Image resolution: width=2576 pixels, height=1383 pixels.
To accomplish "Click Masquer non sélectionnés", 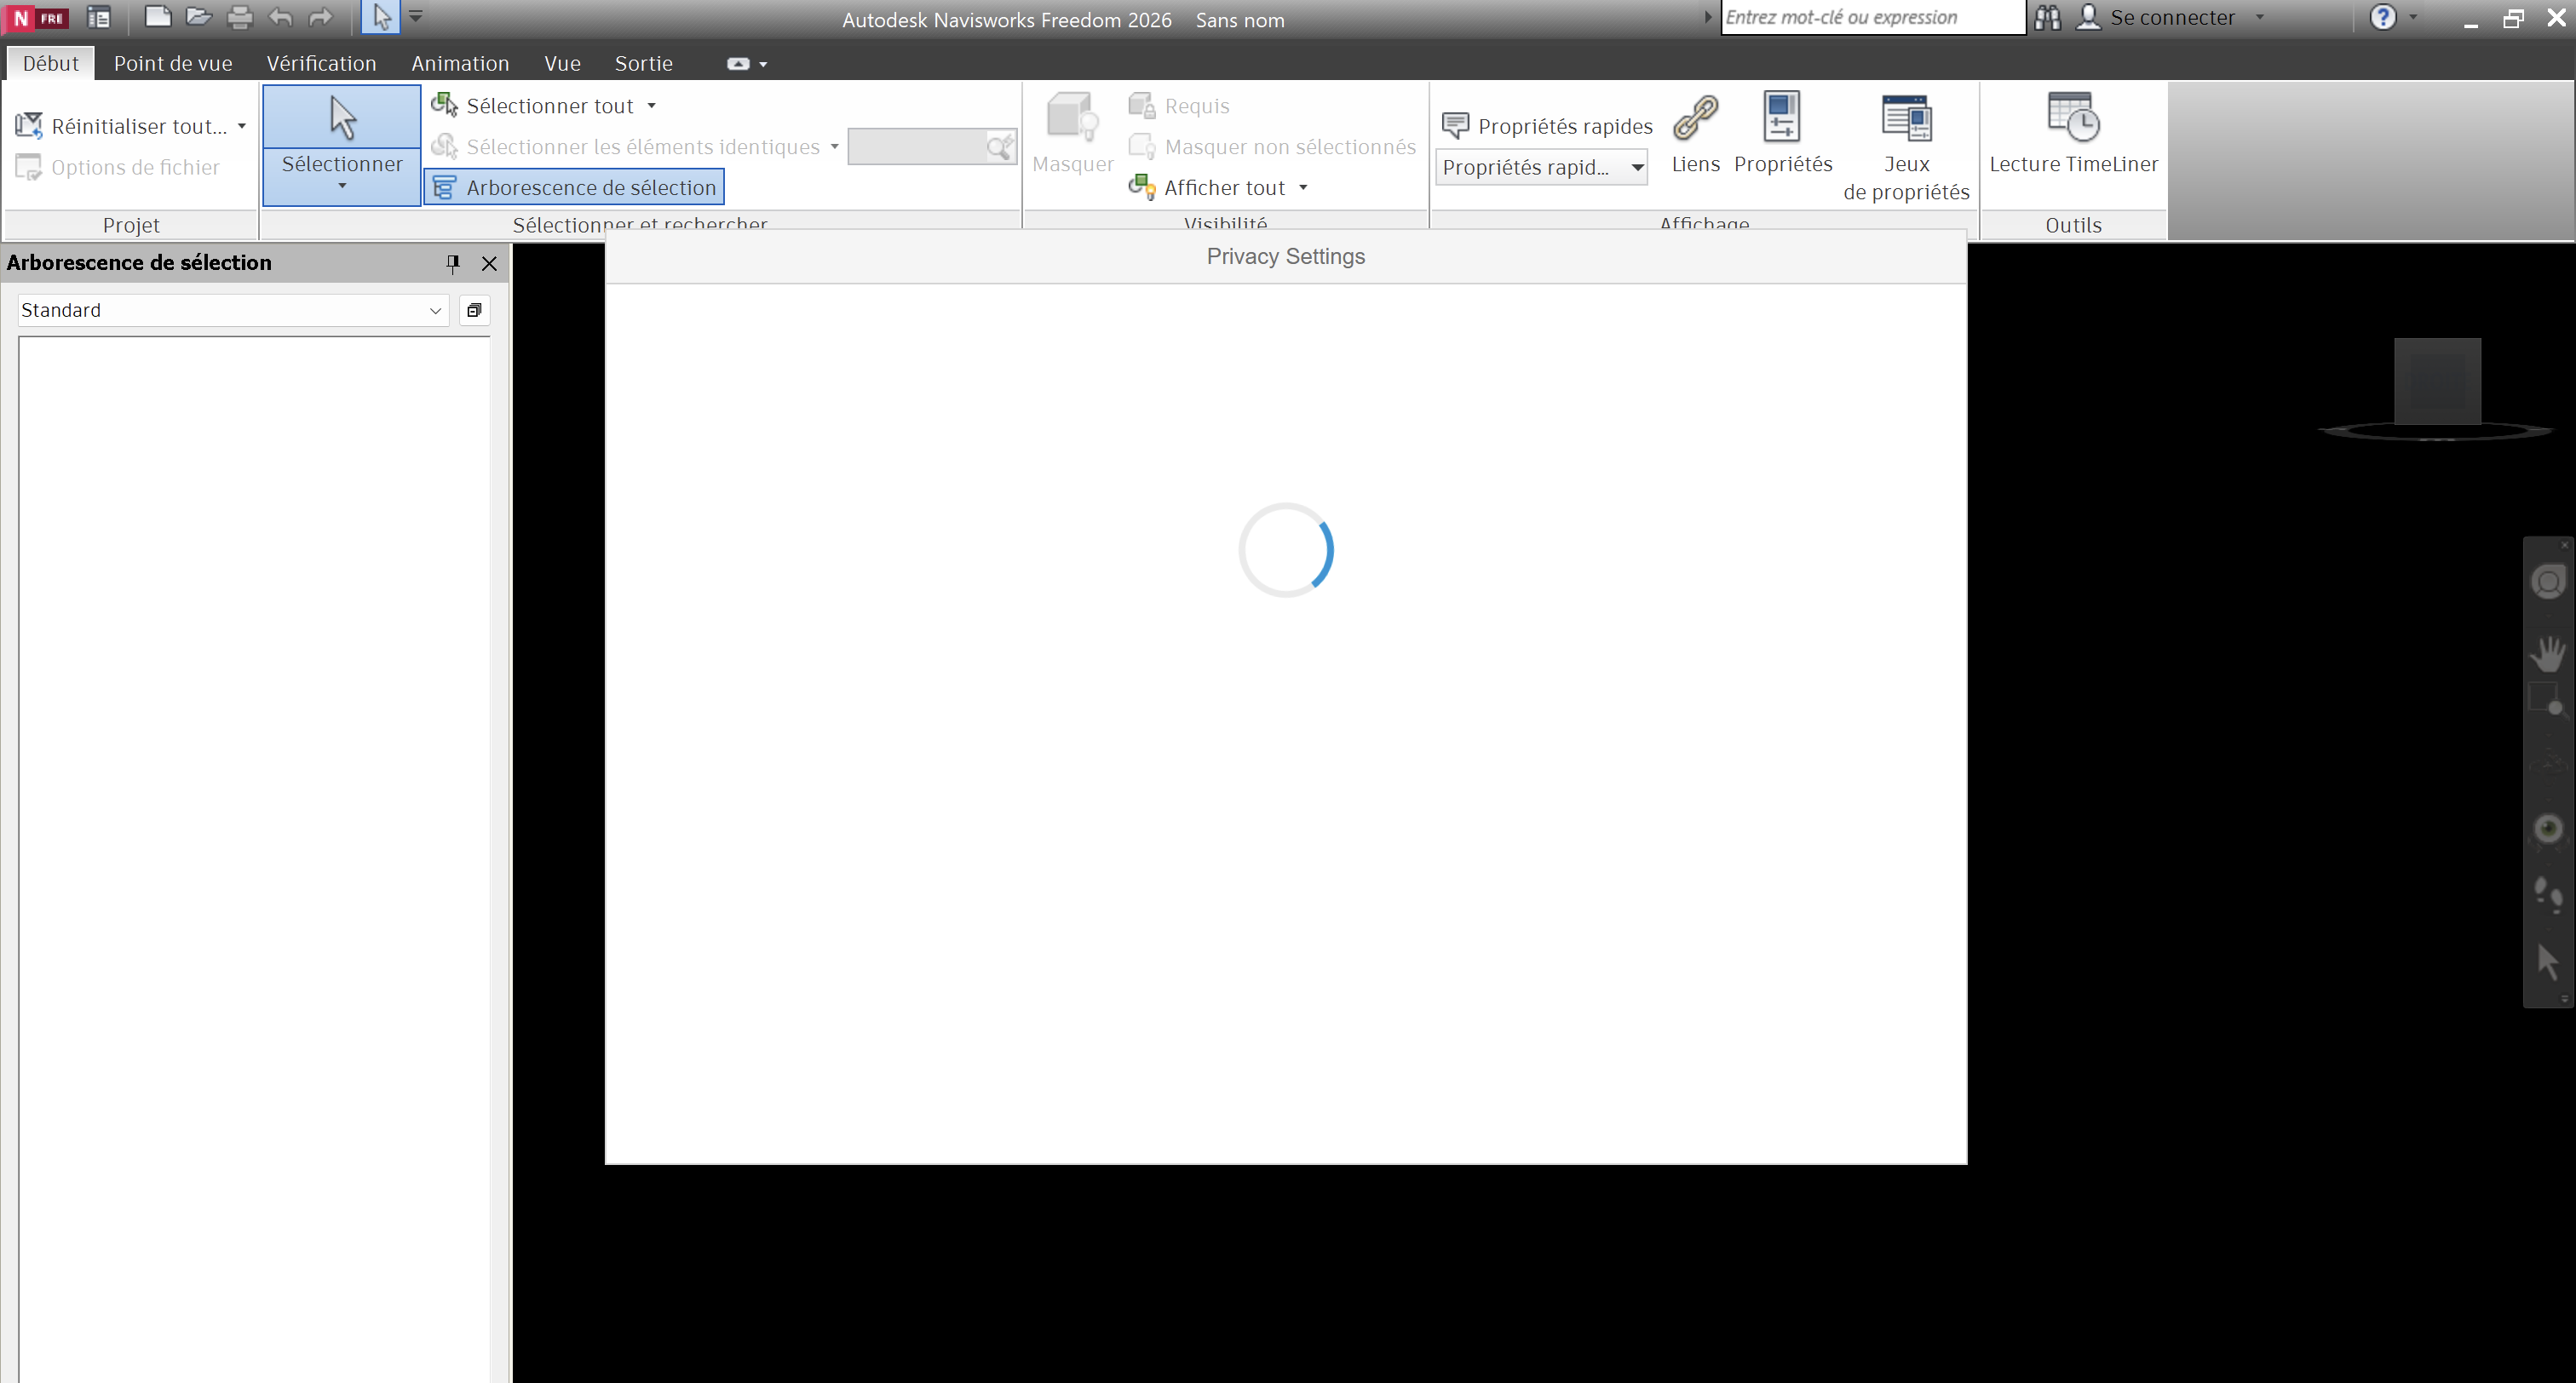I will [x=1272, y=147].
